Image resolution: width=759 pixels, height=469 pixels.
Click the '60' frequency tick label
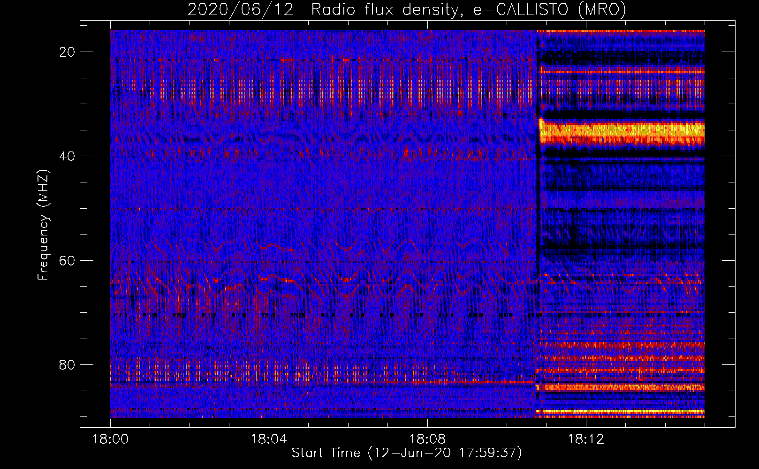(x=67, y=260)
